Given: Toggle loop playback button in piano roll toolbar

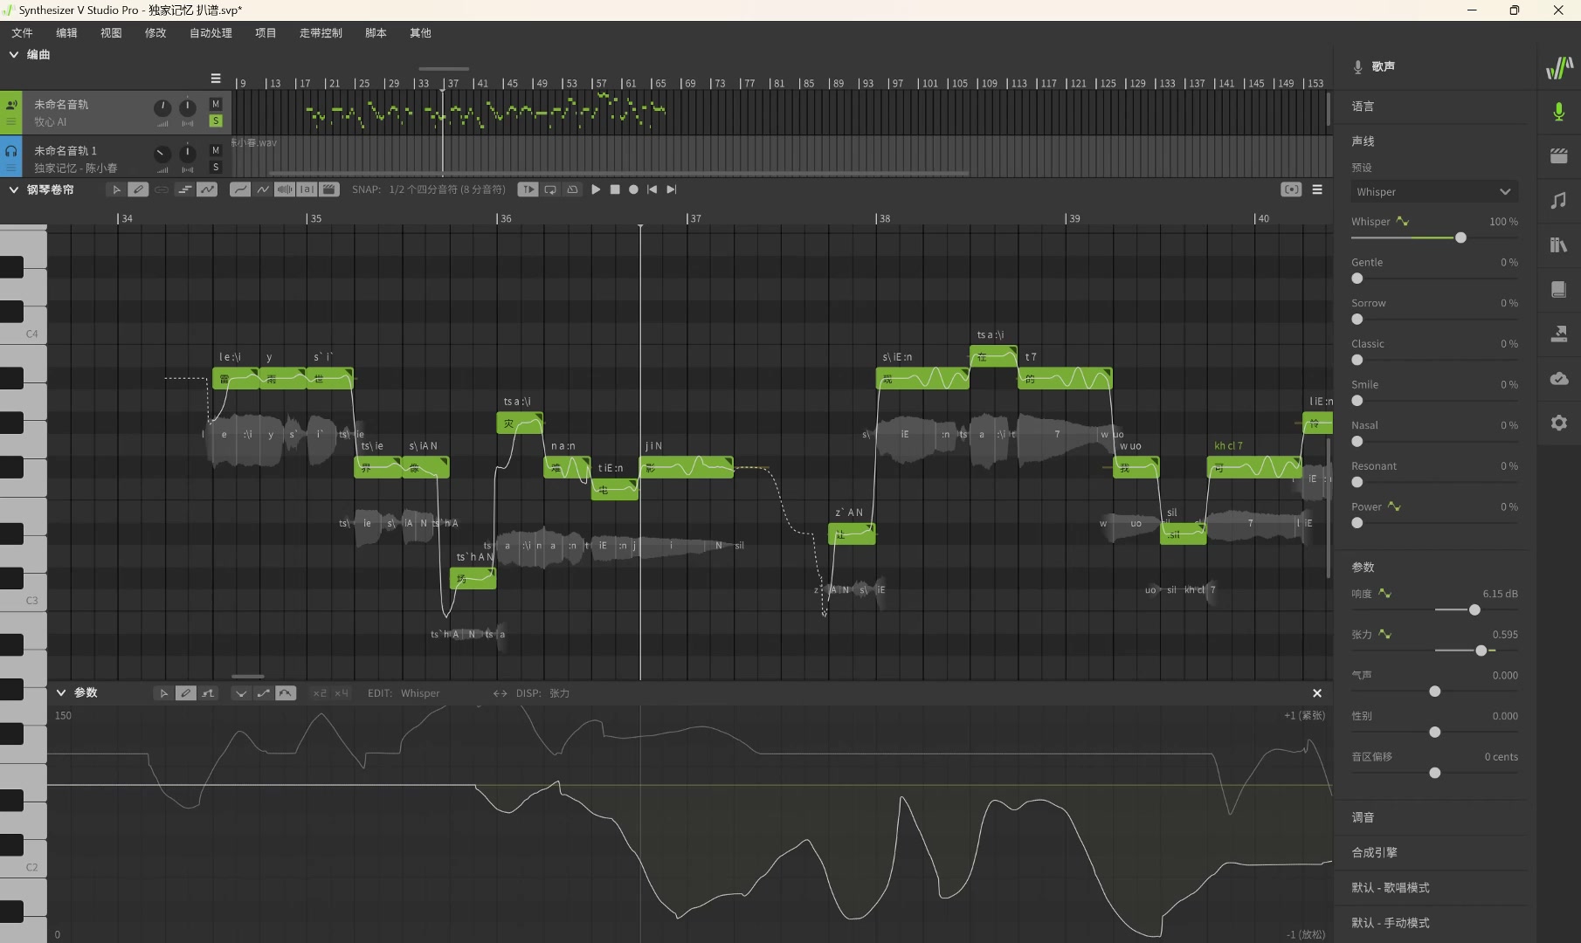Looking at the screenshot, I should [x=550, y=189].
